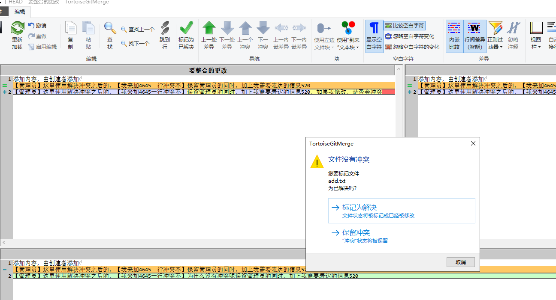The height and width of the screenshot is (300, 556).
Task: Toggle ignore comments (忽略注释)
Action: 513,36
